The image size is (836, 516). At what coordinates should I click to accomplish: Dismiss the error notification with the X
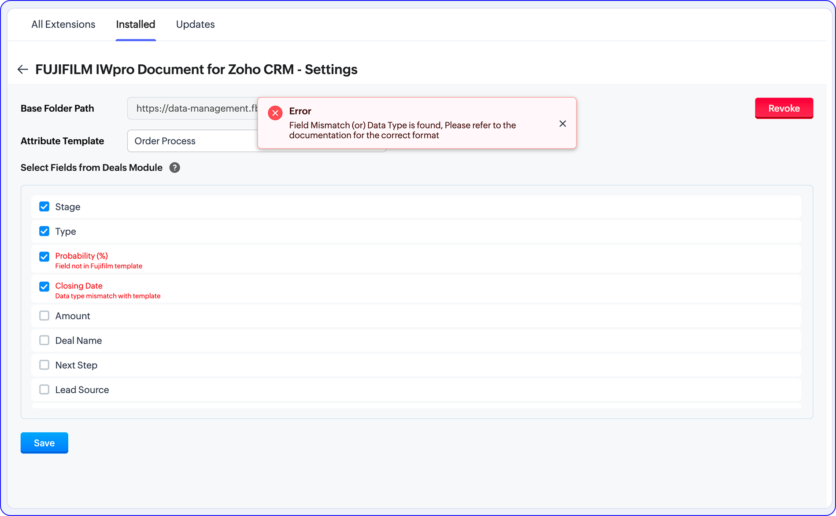562,124
